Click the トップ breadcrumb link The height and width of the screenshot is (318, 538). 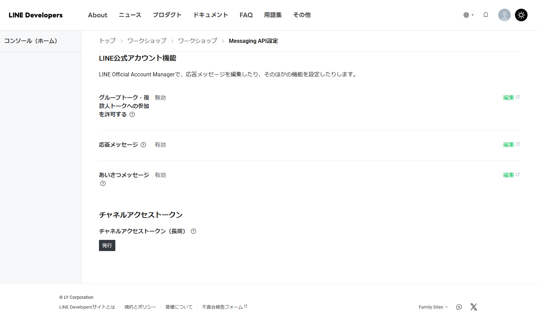point(107,41)
